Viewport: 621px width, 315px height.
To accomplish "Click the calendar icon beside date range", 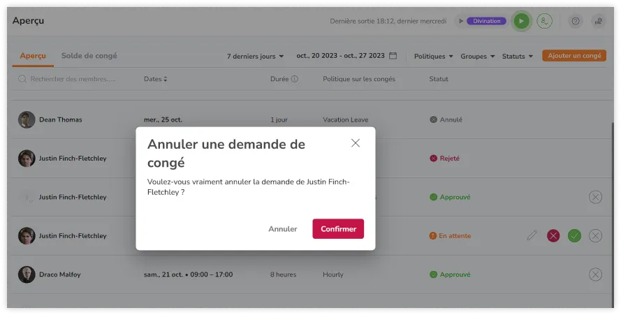I will coord(393,56).
